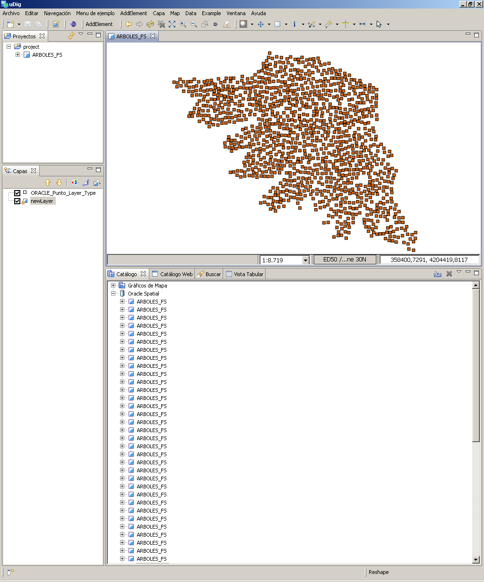
Task: Collapse the Oracle Spatial tree node
Action: pyautogui.click(x=113, y=294)
